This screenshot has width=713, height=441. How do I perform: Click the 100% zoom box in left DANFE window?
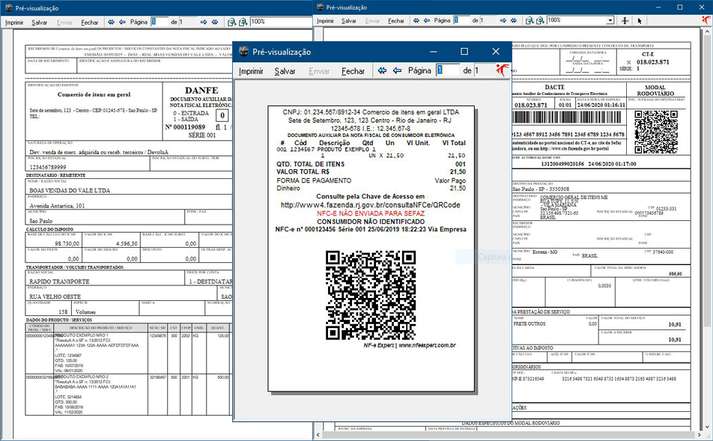[x=281, y=22]
